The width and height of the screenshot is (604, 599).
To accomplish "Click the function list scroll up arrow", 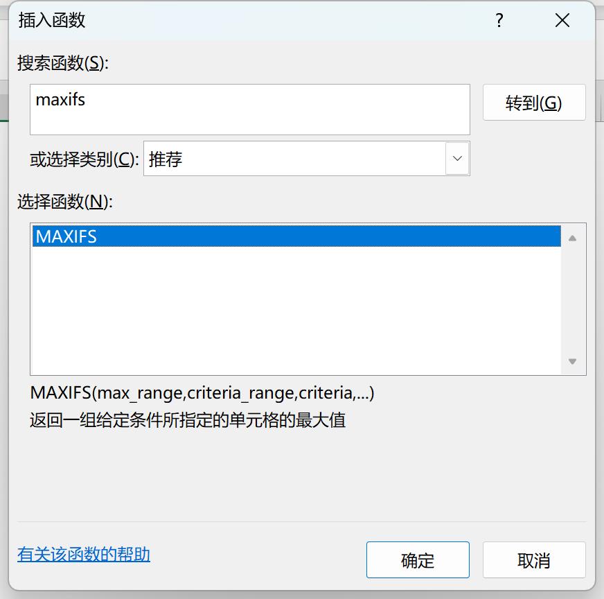I will click(x=572, y=238).
